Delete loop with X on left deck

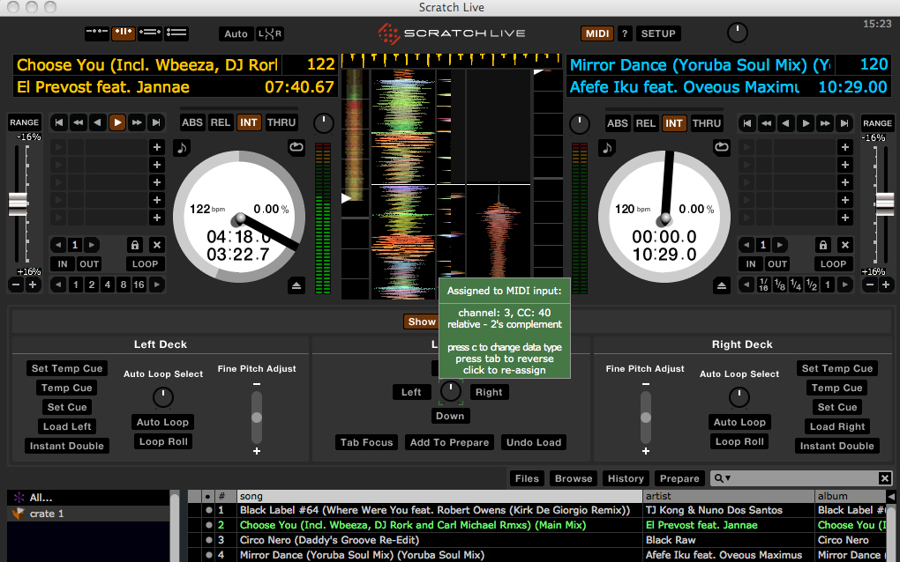point(157,245)
